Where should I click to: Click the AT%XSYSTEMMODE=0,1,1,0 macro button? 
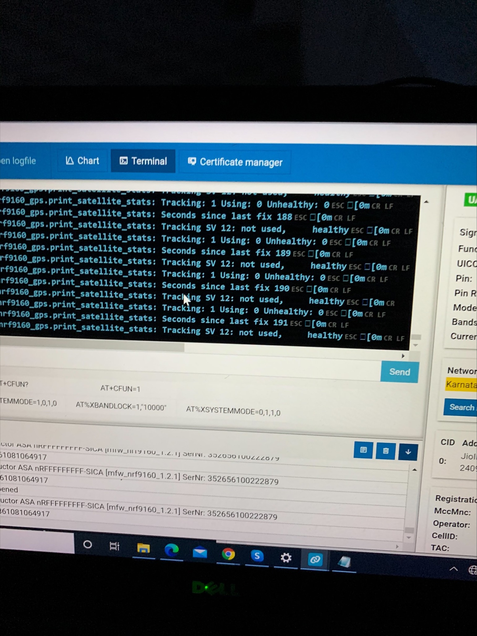(x=233, y=411)
